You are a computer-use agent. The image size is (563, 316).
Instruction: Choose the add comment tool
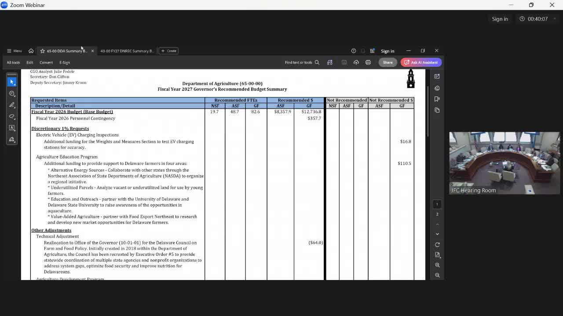12,93
